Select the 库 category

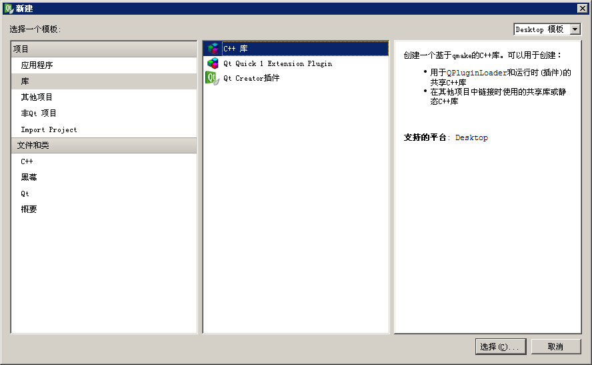104,81
